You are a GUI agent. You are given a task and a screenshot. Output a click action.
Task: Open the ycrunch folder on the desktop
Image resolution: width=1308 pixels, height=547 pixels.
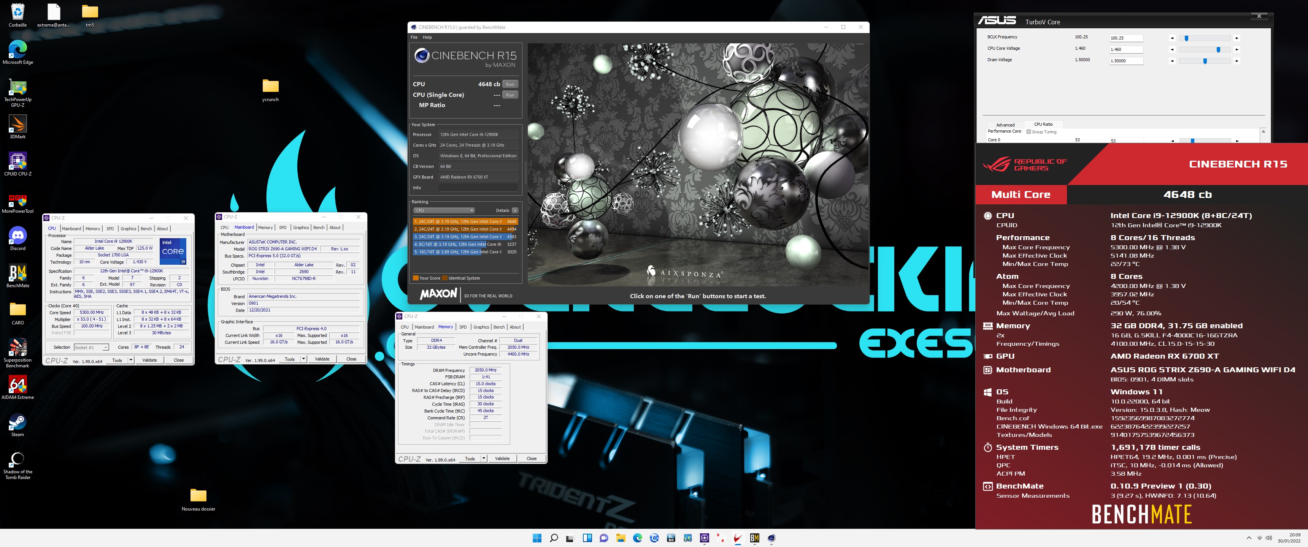(271, 90)
